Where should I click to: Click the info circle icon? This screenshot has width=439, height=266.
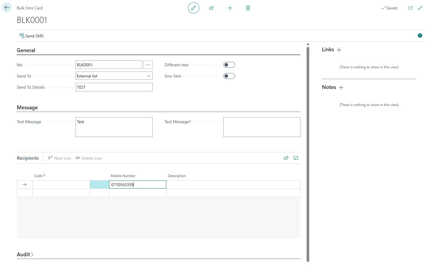tap(420, 36)
